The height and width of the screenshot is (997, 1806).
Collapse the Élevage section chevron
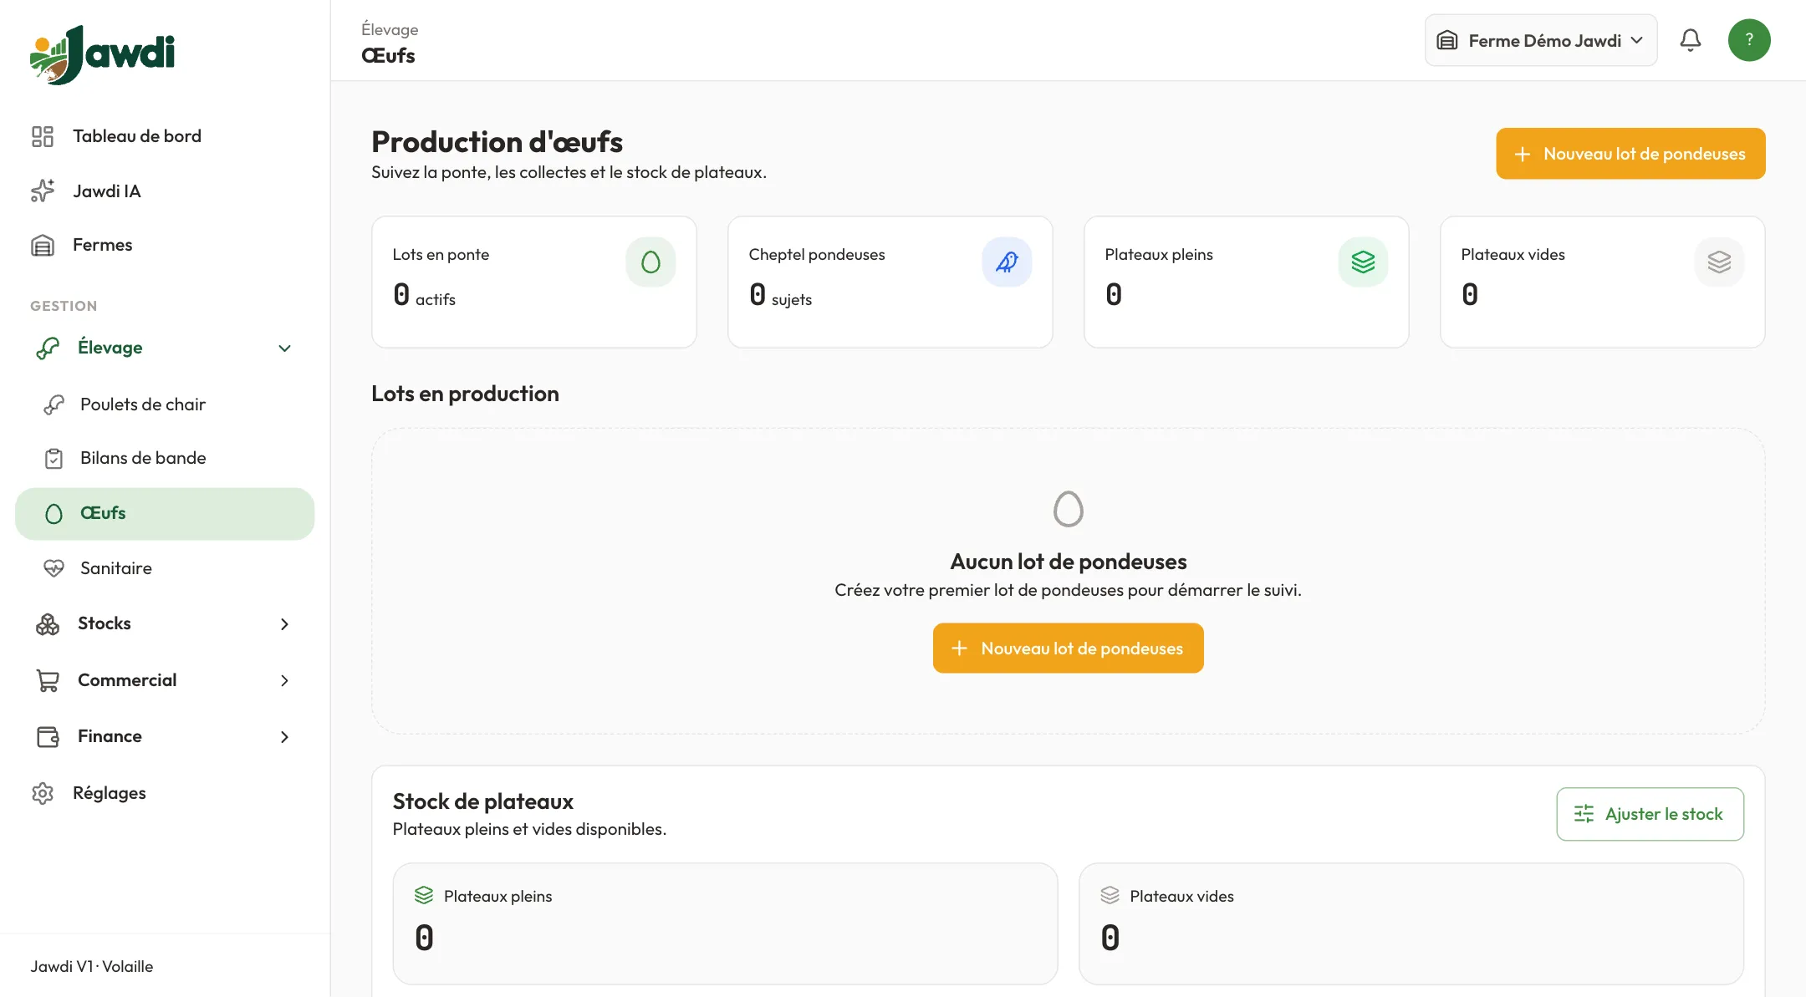[284, 348]
